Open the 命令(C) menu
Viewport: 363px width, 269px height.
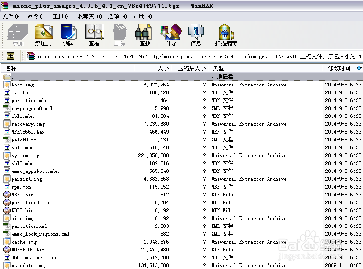(37, 17)
